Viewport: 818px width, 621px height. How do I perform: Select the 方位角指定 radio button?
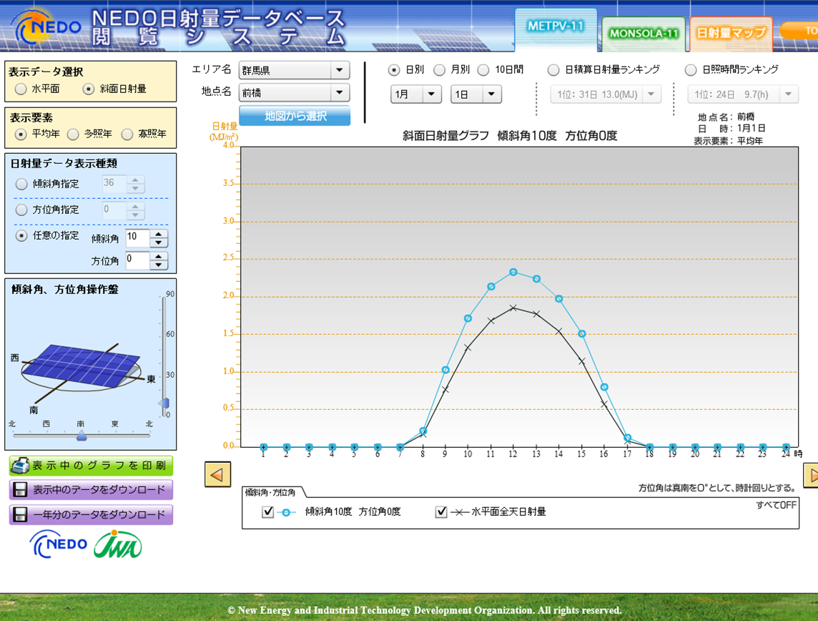21,210
